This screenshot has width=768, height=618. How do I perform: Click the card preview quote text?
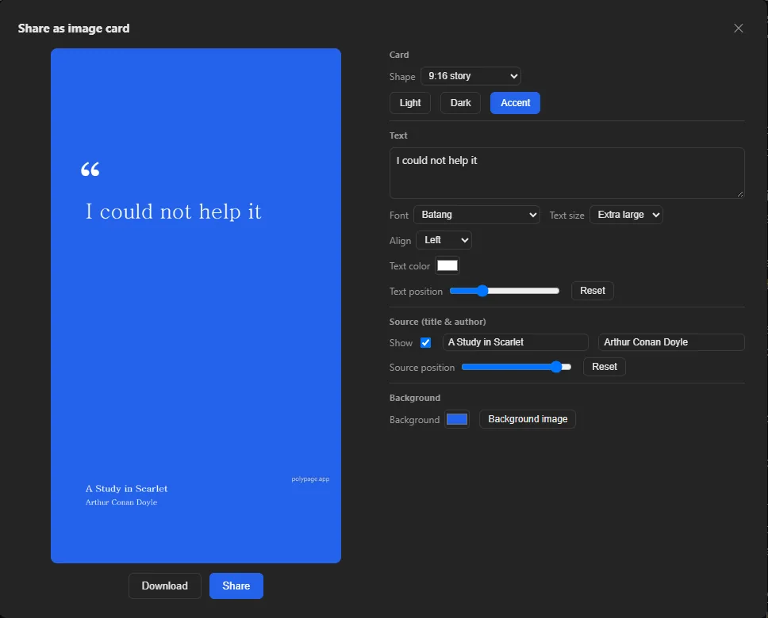point(174,212)
